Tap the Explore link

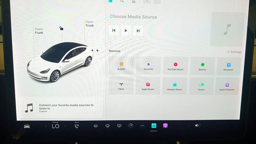point(43,111)
